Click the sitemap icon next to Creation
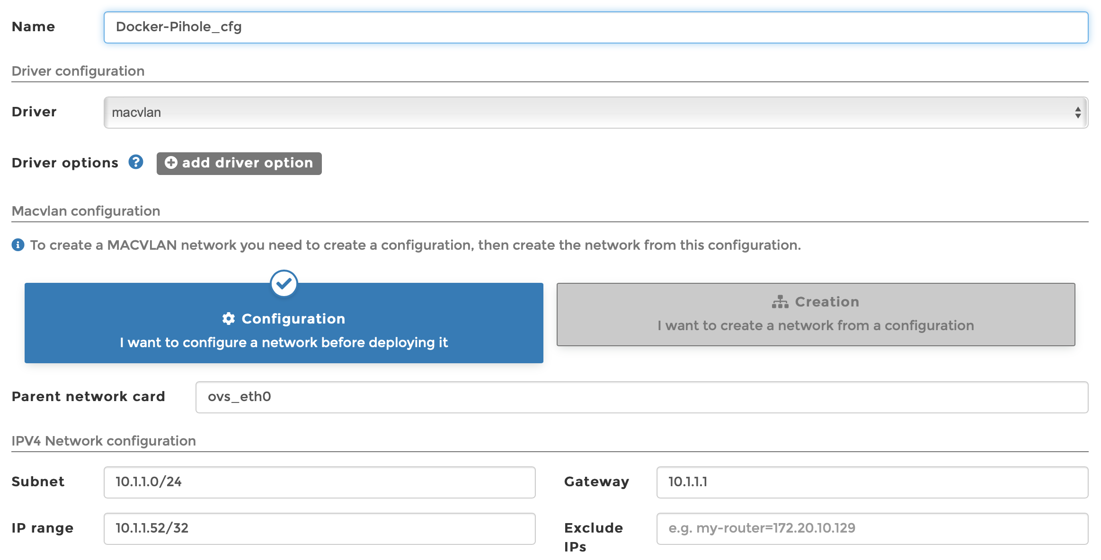 780,302
